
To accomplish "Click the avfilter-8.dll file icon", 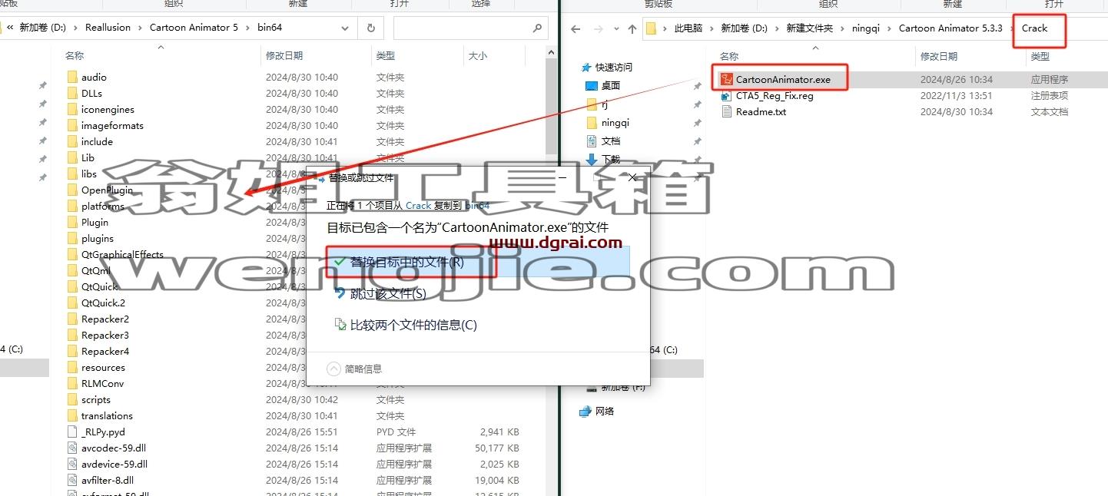I will pos(73,480).
